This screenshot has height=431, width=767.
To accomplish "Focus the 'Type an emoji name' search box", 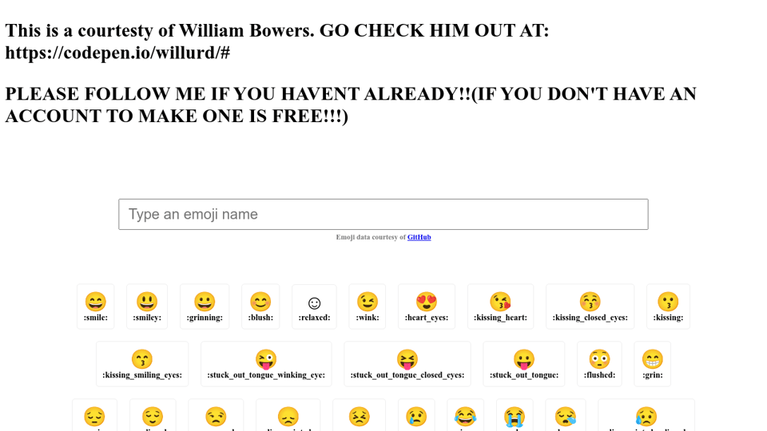I will point(383,215).
